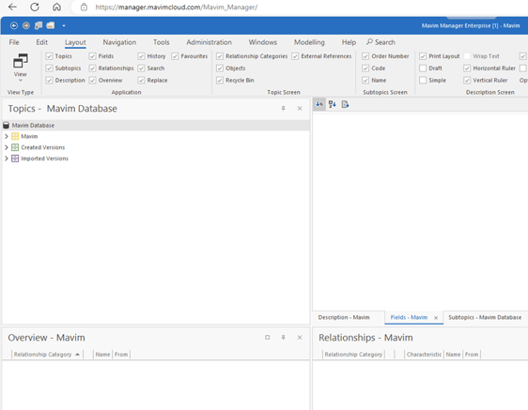Close the Topics - Mavim Database panel
This screenshot has height=410, width=528.
point(300,108)
